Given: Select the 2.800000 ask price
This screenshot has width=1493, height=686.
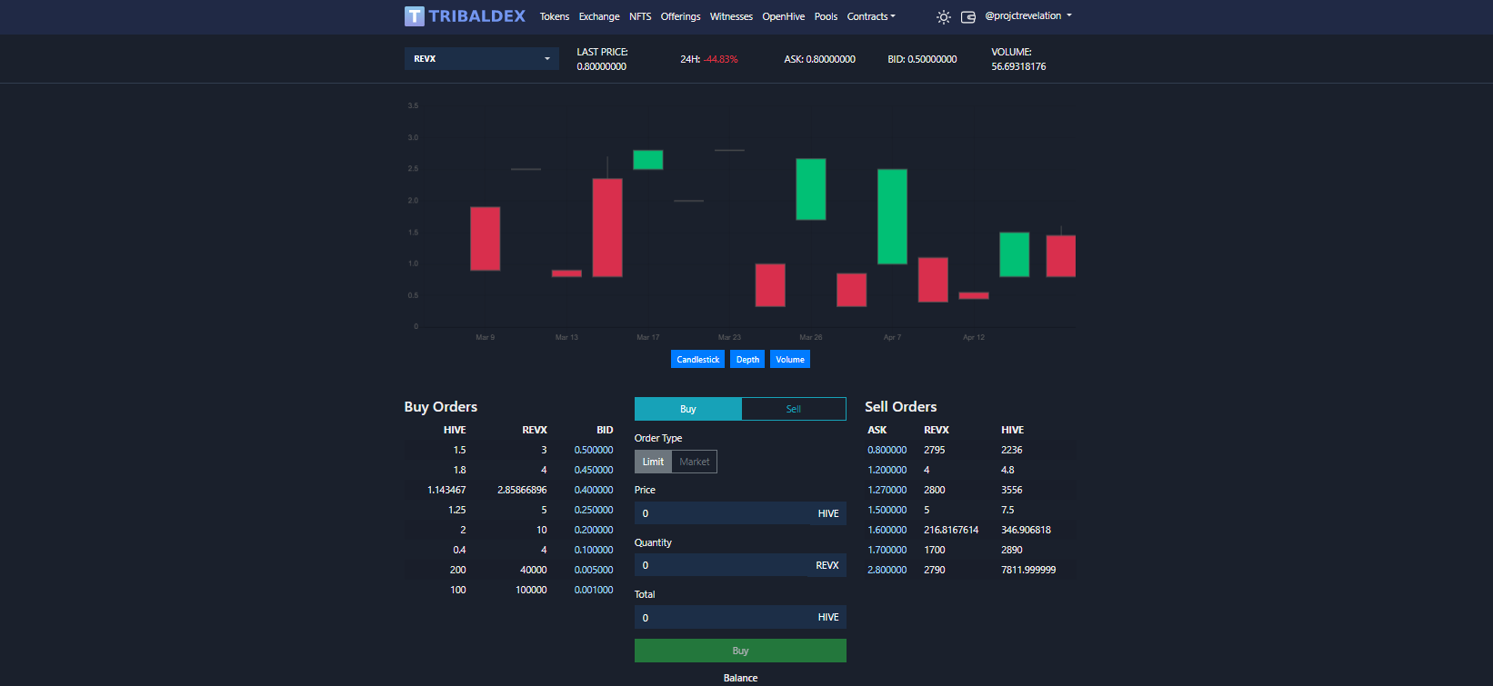Looking at the screenshot, I should 887,570.
